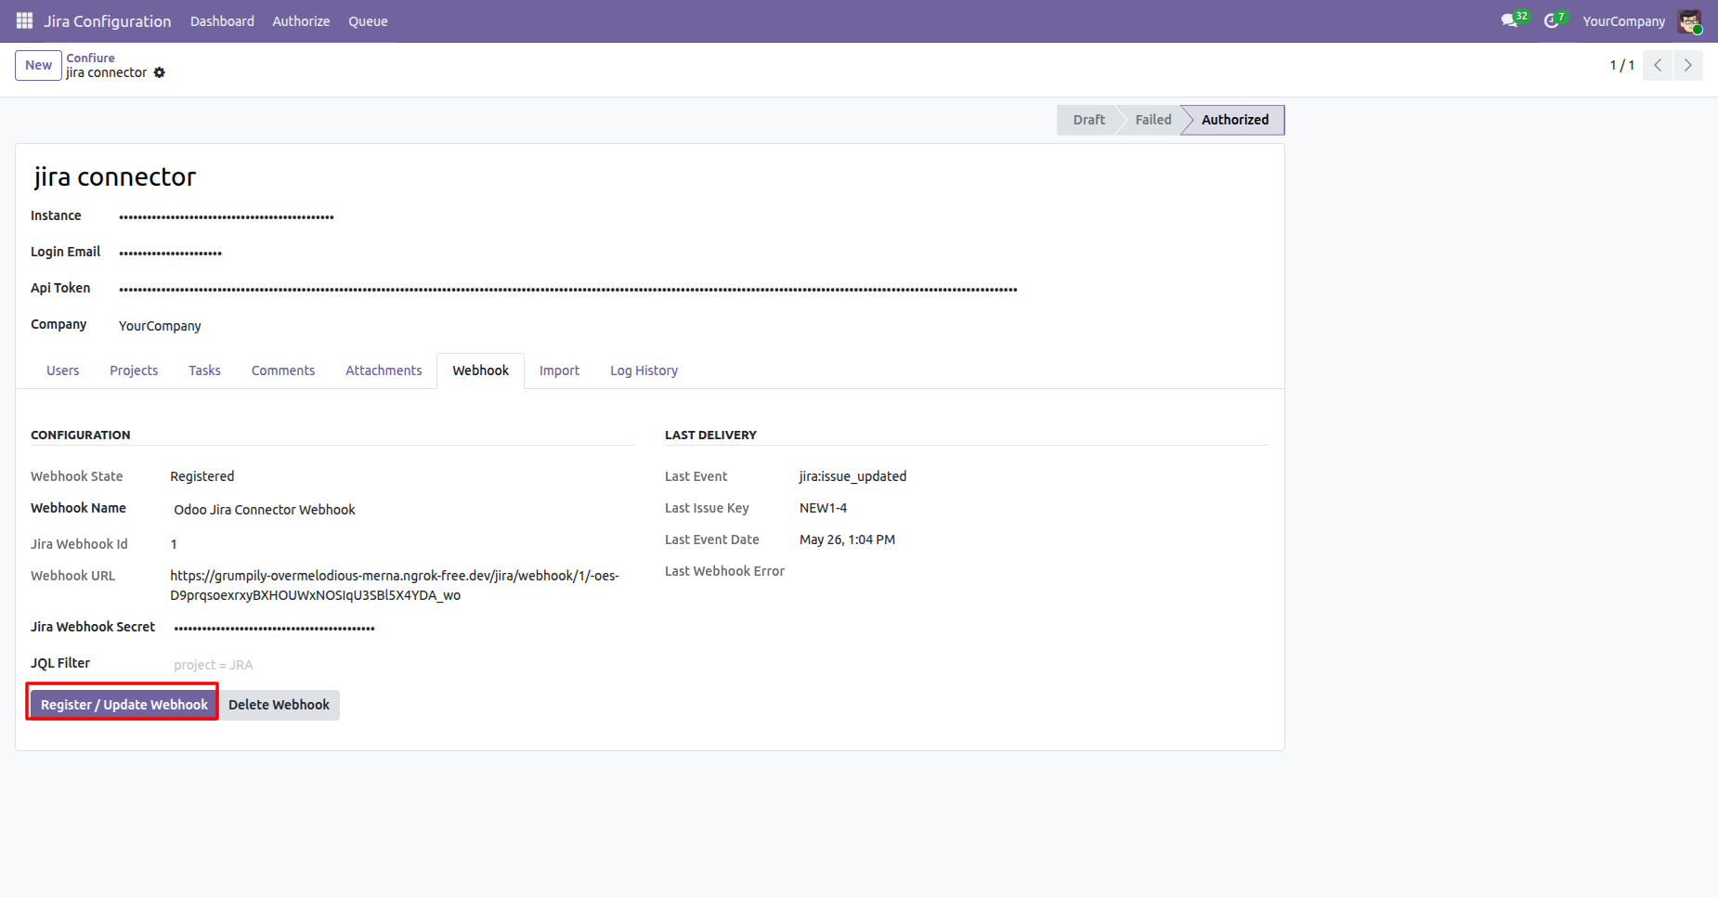Open the Queue menu
1718x897 pixels.
pyautogui.click(x=368, y=21)
